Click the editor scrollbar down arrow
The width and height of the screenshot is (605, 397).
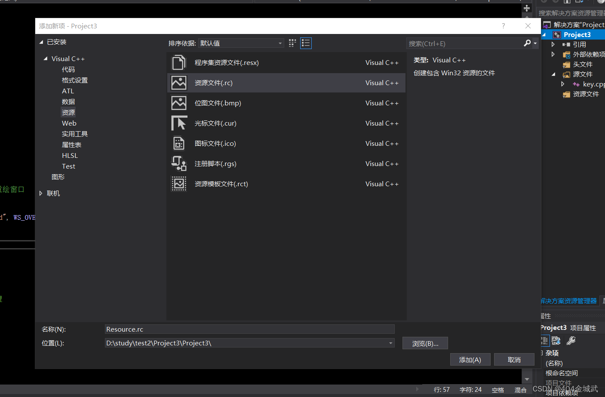tap(527, 379)
